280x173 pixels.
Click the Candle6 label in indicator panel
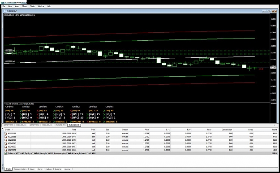click(x=9, y=107)
